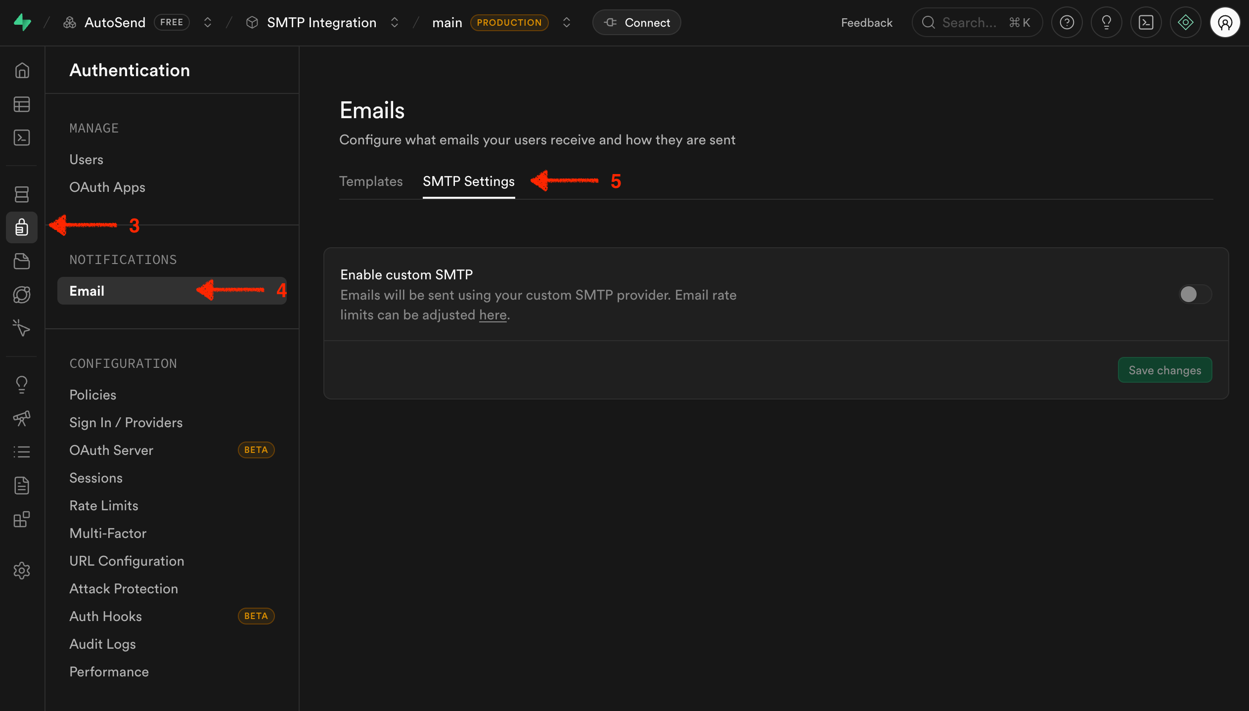Switch to the Templates tab
Image resolution: width=1249 pixels, height=711 pixels.
[371, 181]
